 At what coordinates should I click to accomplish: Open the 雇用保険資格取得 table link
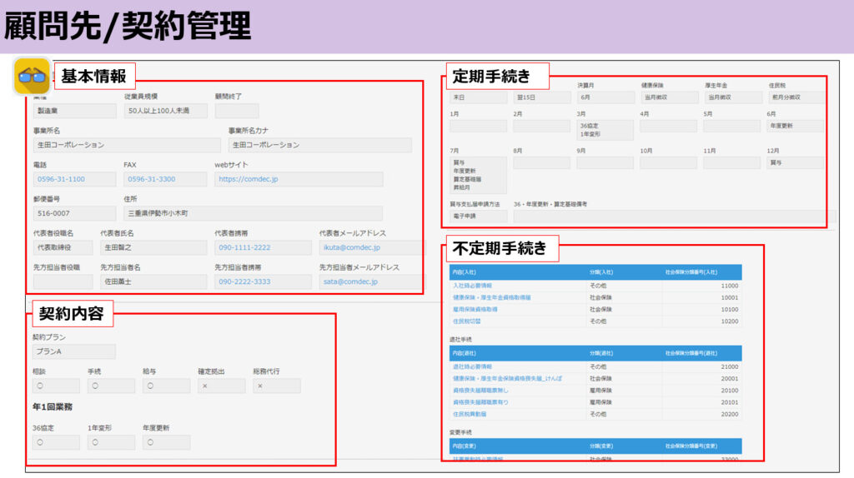coord(475,309)
